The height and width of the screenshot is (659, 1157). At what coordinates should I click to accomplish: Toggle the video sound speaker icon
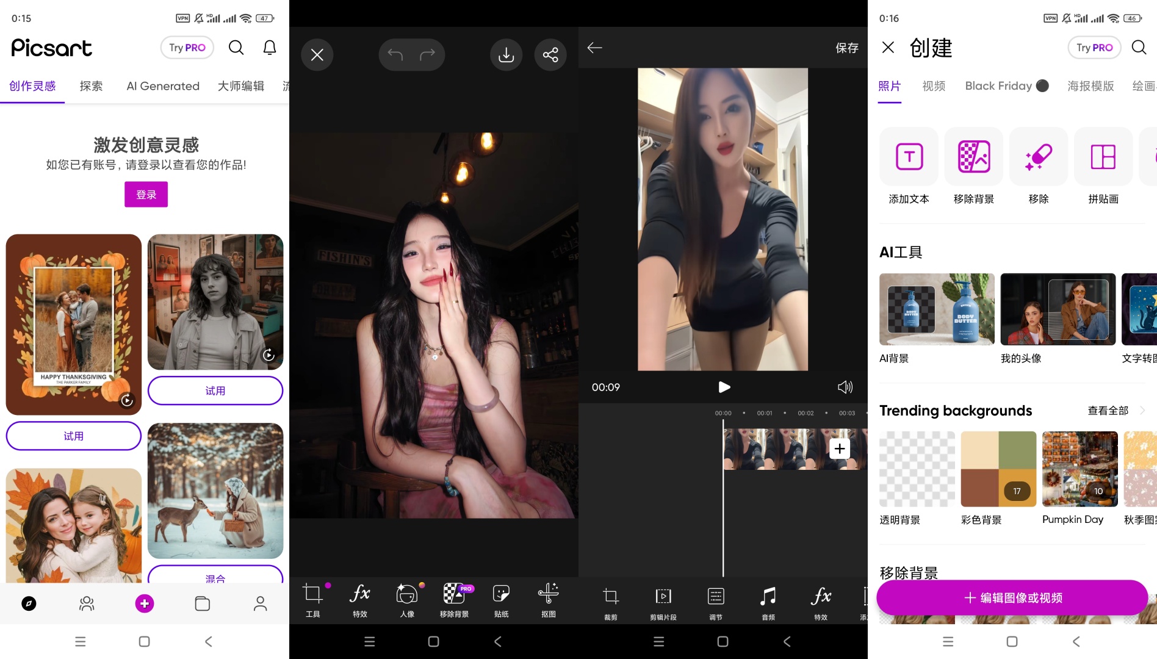pyautogui.click(x=845, y=387)
